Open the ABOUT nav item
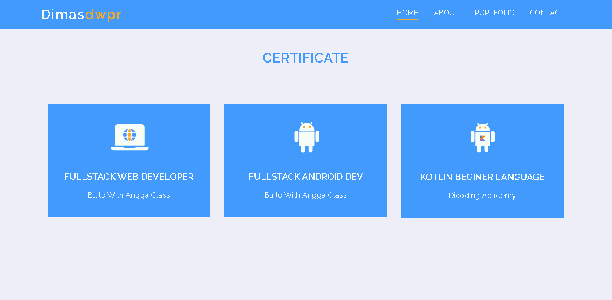 click(x=446, y=13)
